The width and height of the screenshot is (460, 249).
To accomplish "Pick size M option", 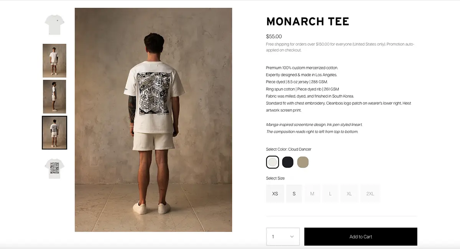I will click(x=312, y=194).
